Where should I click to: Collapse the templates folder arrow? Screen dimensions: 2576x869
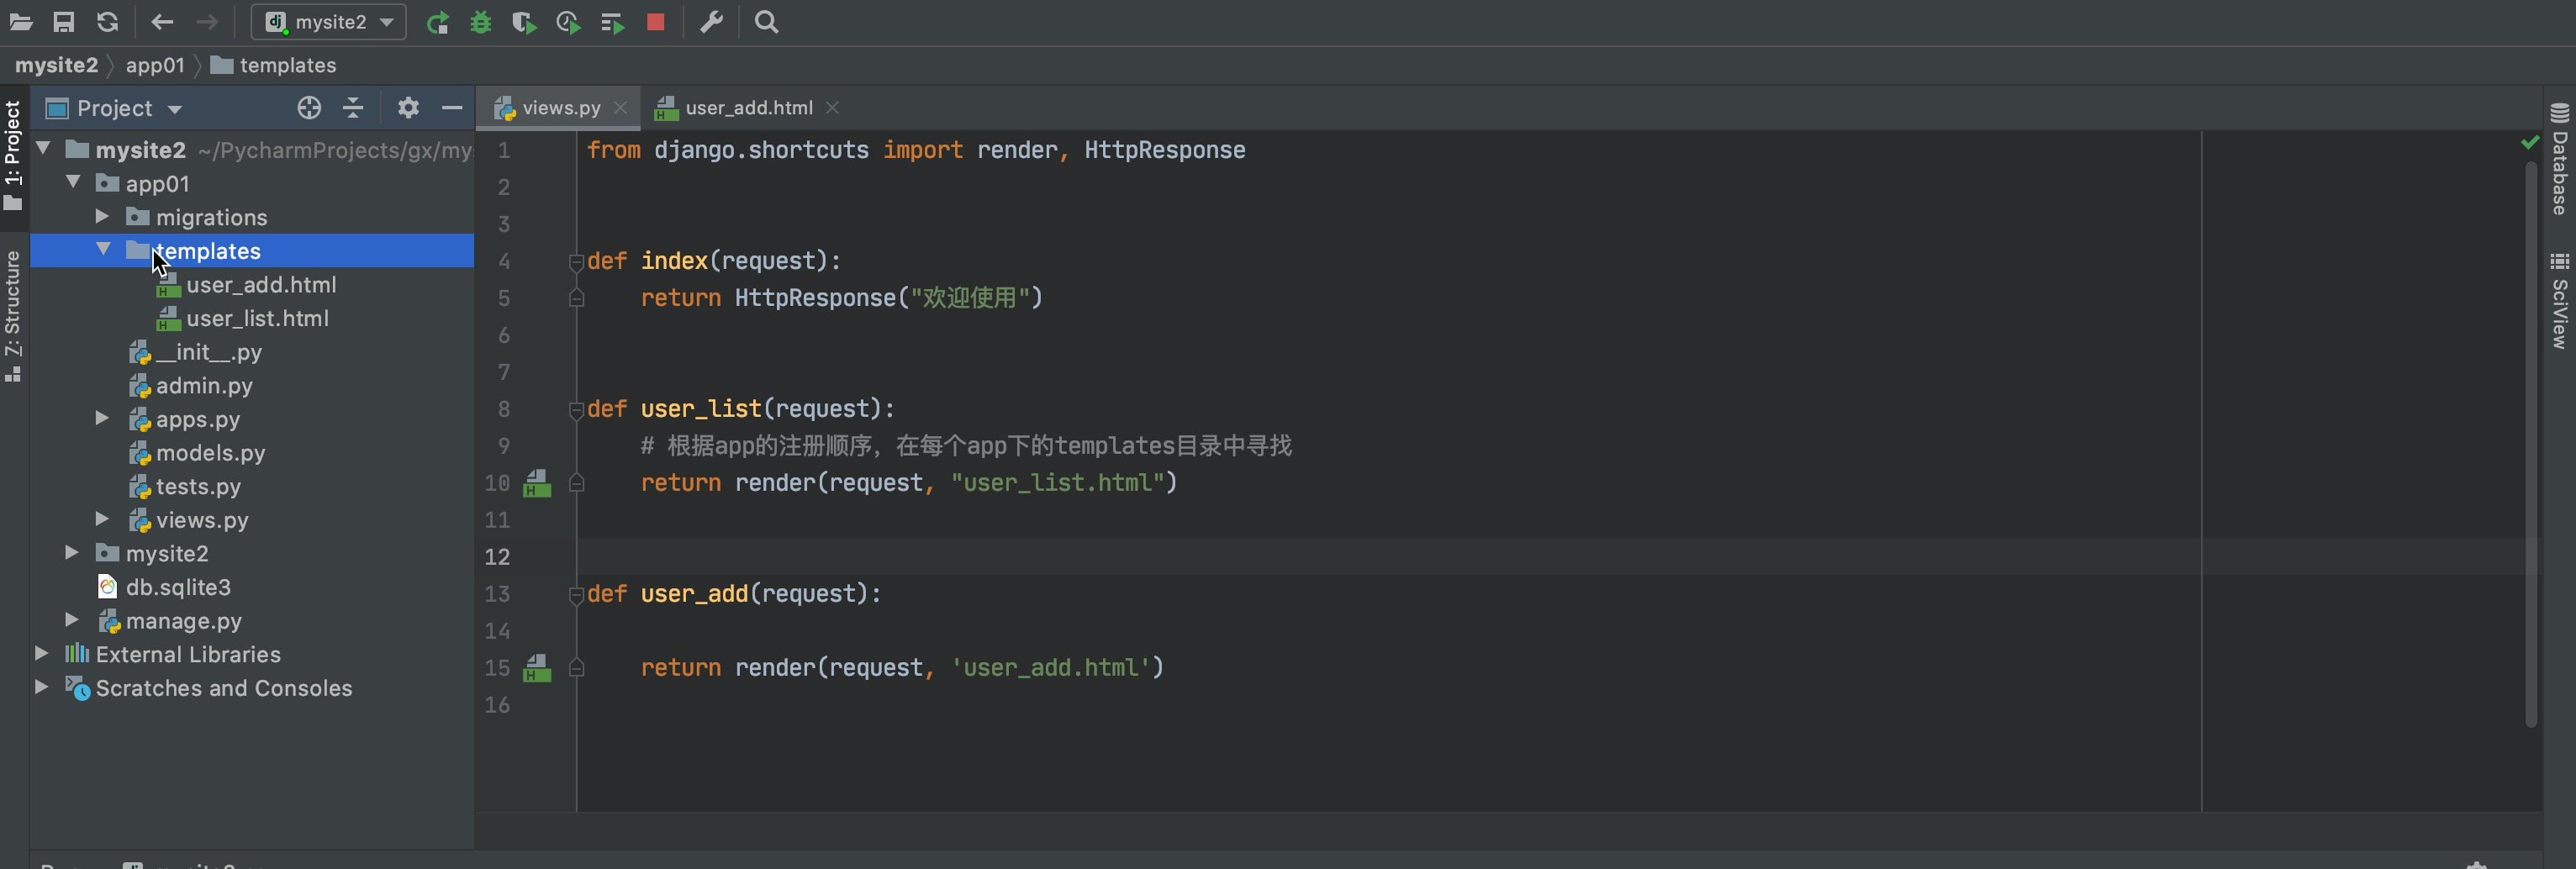104,250
